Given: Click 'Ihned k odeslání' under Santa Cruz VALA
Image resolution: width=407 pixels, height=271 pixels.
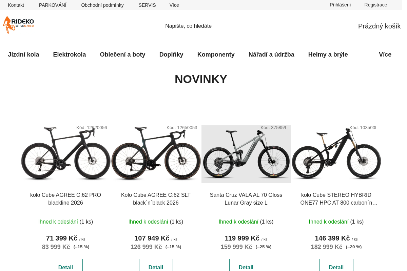Looking at the screenshot, I should (238, 222).
